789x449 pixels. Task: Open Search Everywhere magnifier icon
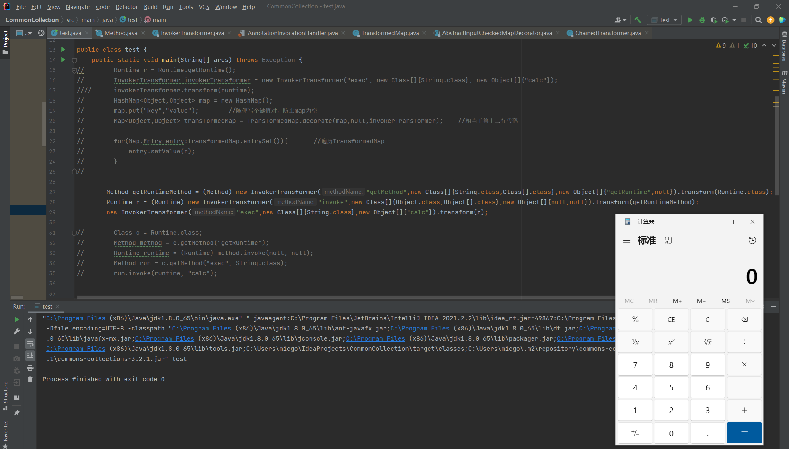click(x=758, y=20)
